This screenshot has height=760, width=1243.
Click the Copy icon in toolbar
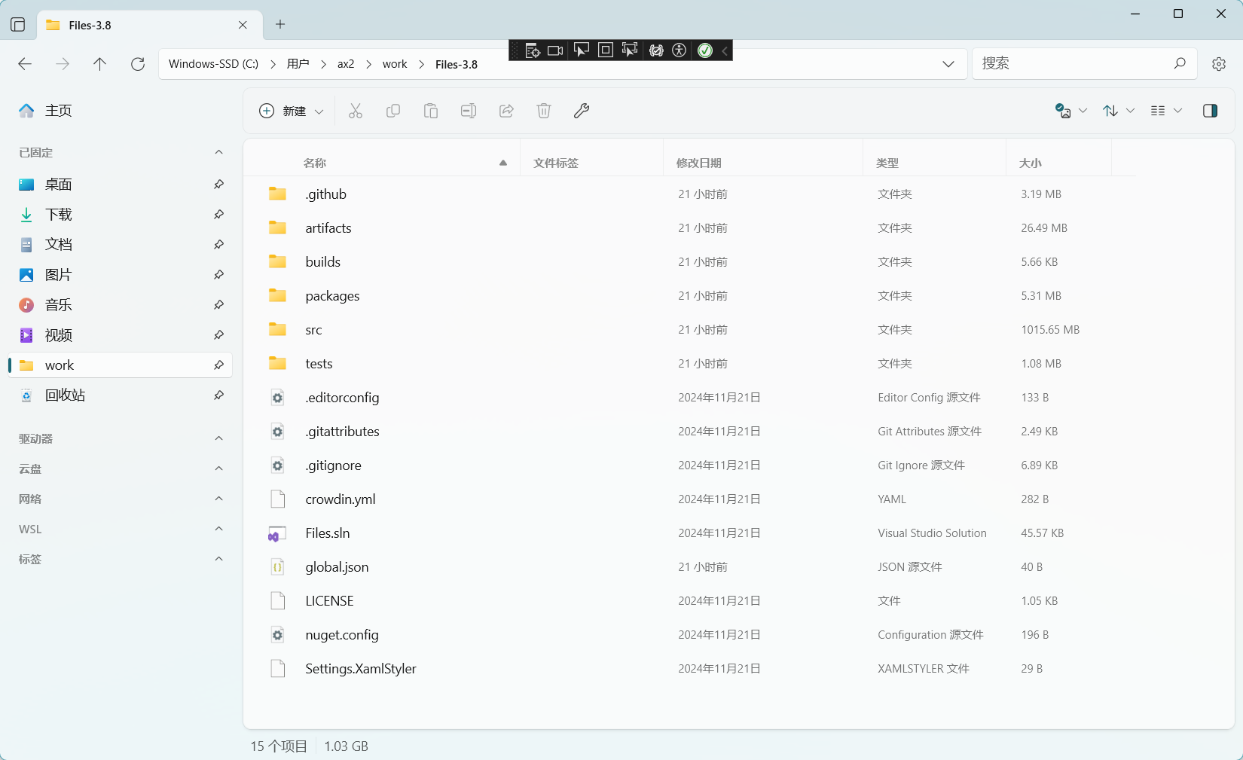pos(393,111)
